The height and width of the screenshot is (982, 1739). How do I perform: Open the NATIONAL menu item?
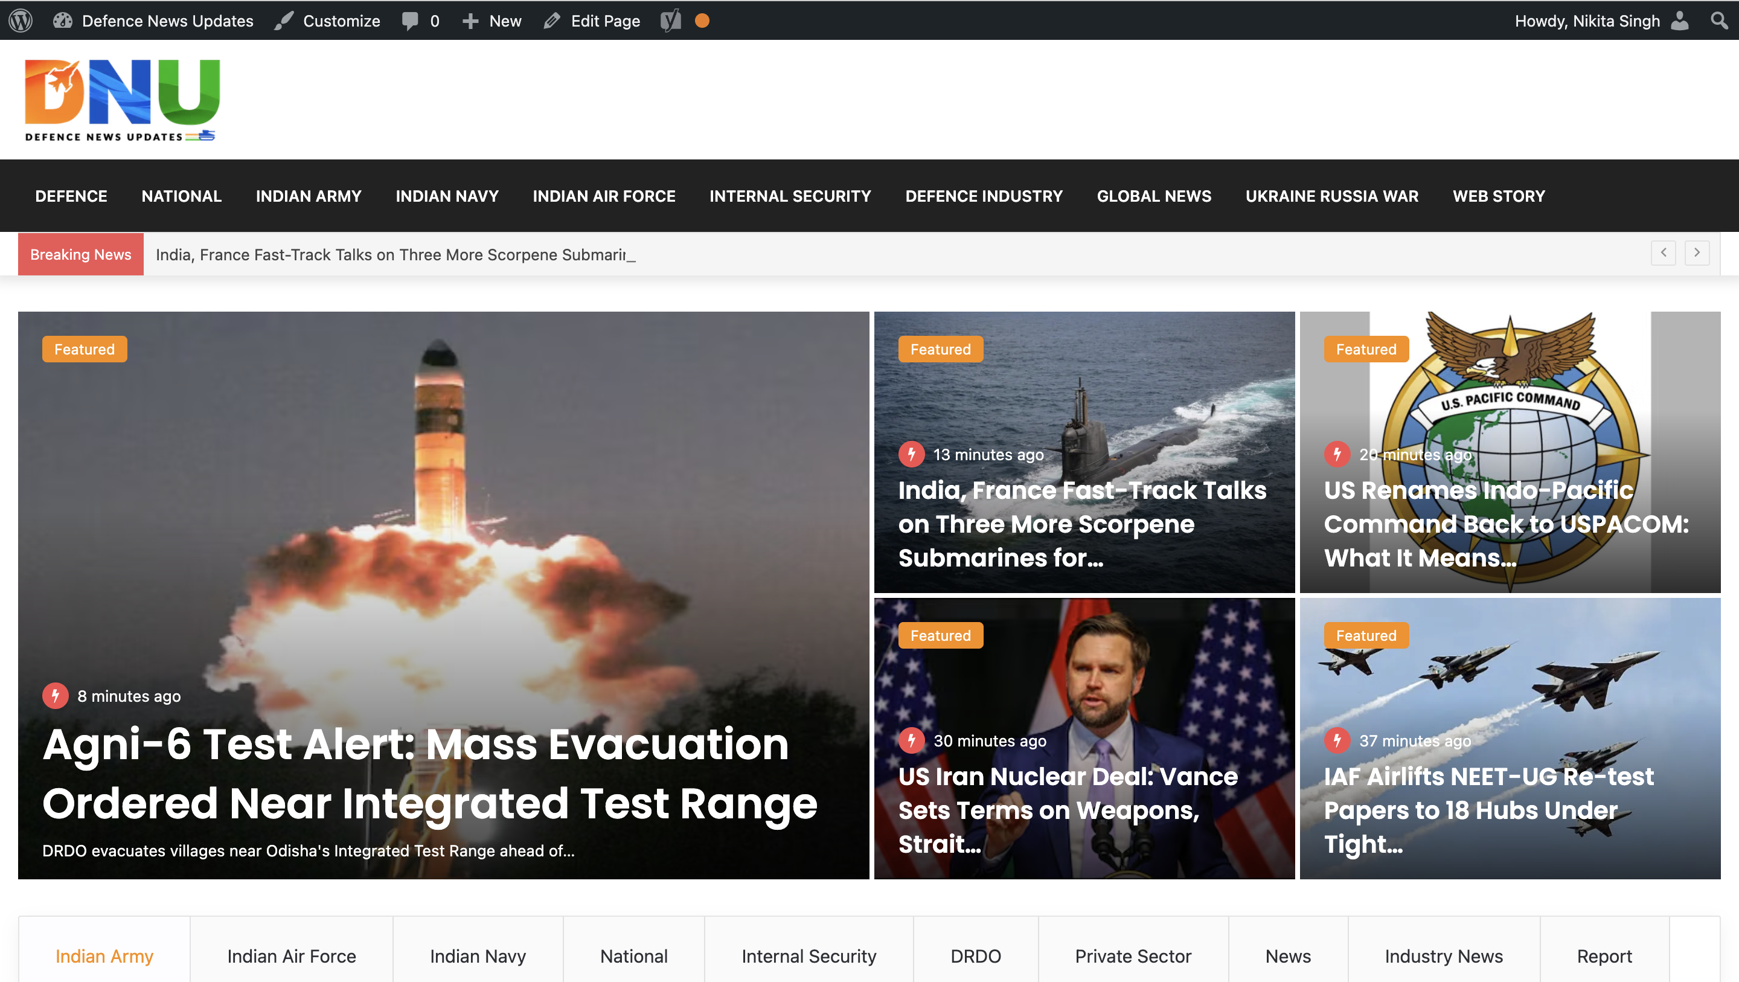(182, 196)
